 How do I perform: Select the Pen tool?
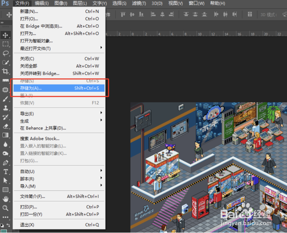point(5,163)
